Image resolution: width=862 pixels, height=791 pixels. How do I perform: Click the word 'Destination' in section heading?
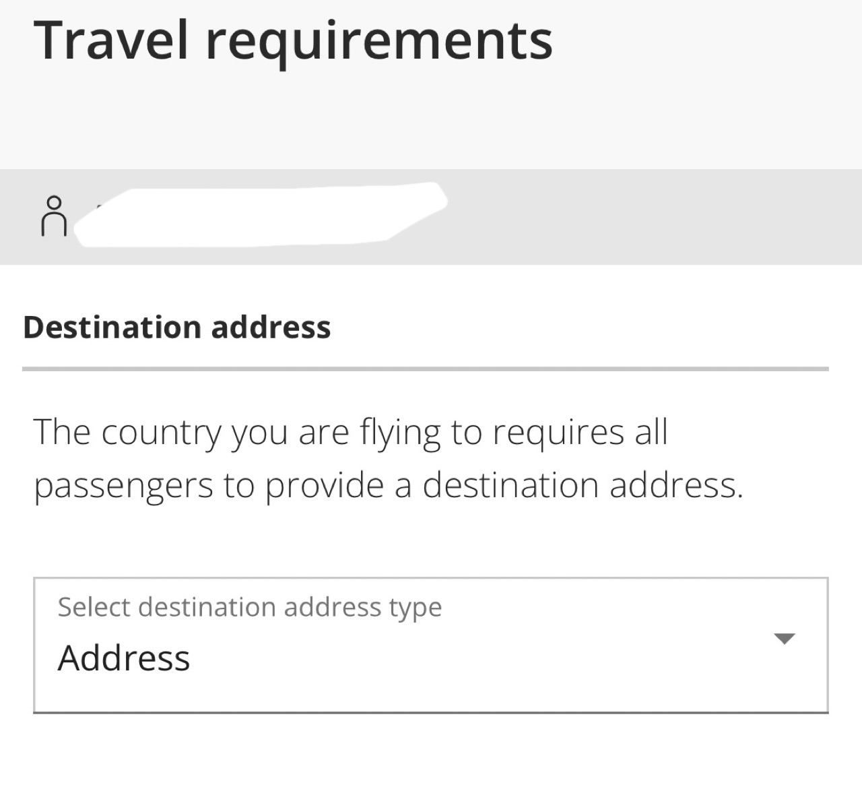pos(112,327)
